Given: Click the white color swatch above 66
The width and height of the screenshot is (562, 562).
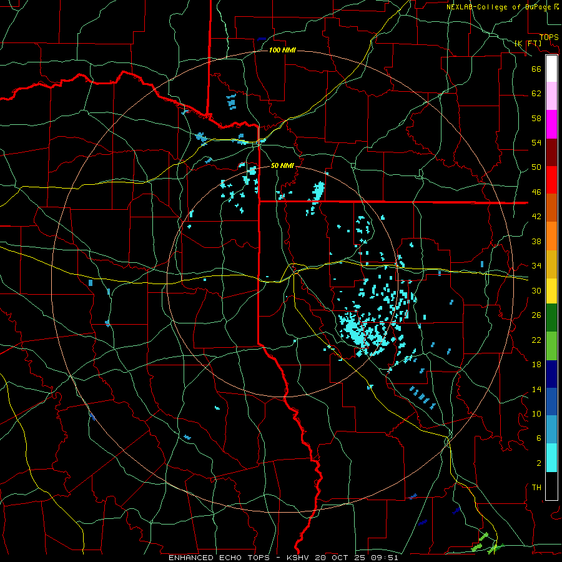Looking at the screenshot, I should [x=551, y=69].
